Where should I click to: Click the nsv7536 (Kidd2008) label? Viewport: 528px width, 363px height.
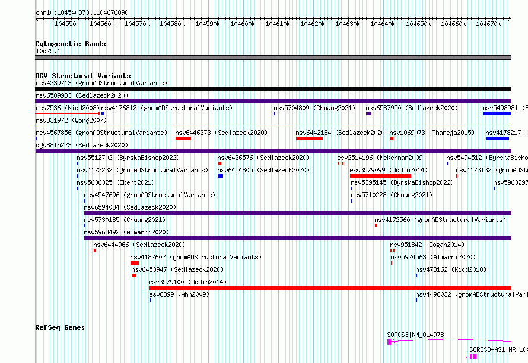(68, 108)
